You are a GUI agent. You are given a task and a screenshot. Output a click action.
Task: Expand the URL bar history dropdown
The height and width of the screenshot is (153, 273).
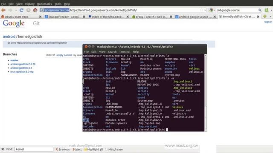[205, 10]
